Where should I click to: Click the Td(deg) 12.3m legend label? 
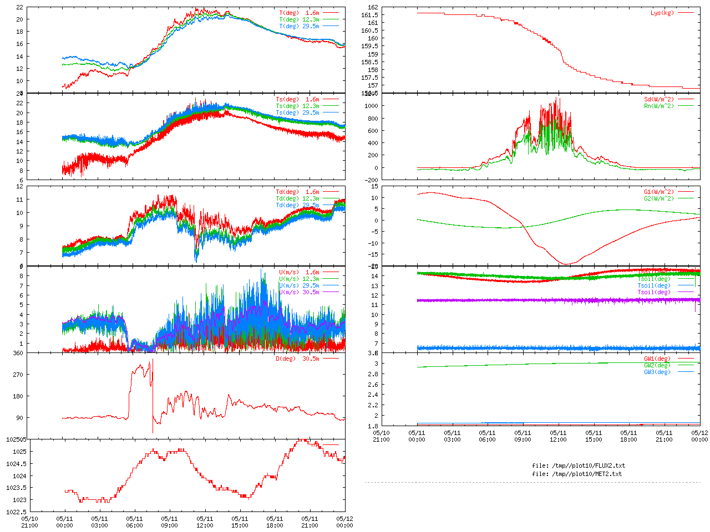click(298, 199)
